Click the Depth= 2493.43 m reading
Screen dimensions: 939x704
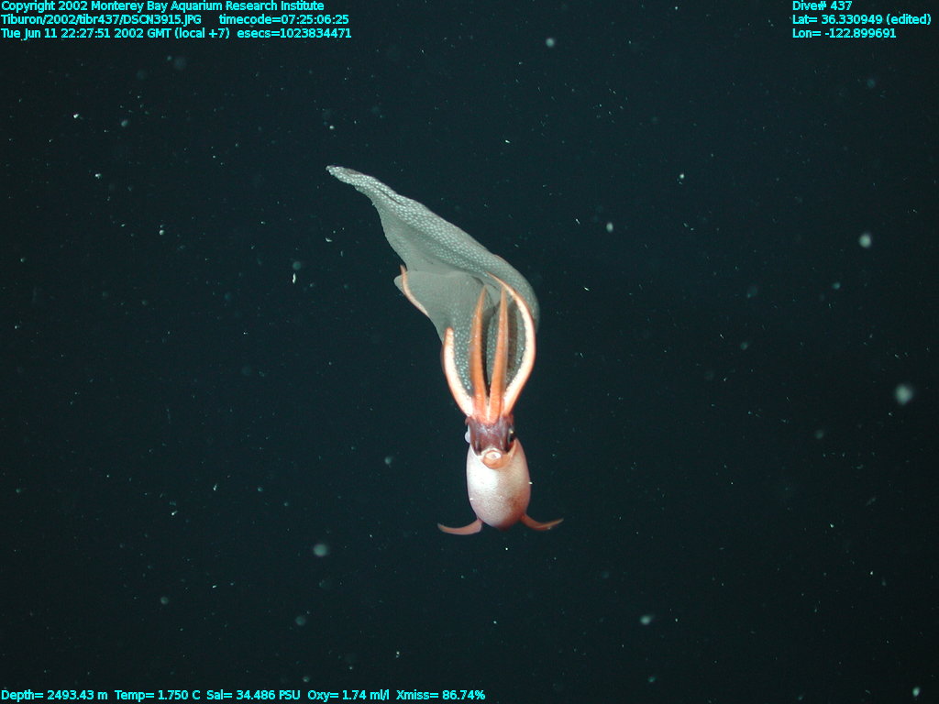click(54, 695)
